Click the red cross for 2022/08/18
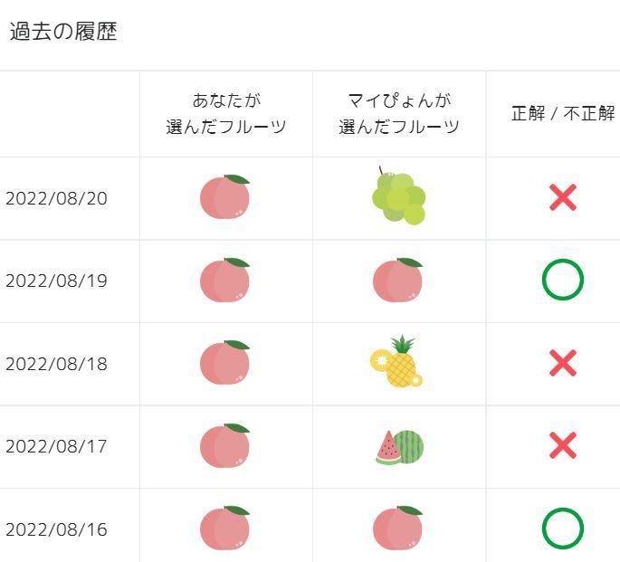The image size is (620, 562). (x=563, y=363)
